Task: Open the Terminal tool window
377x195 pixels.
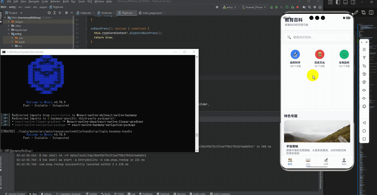Action: pyautogui.click(x=162, y=194)
